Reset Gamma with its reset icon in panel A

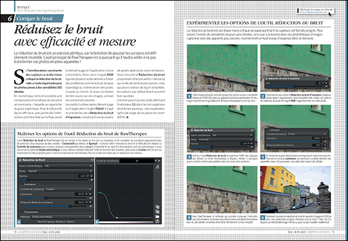(x=92, y=180)
